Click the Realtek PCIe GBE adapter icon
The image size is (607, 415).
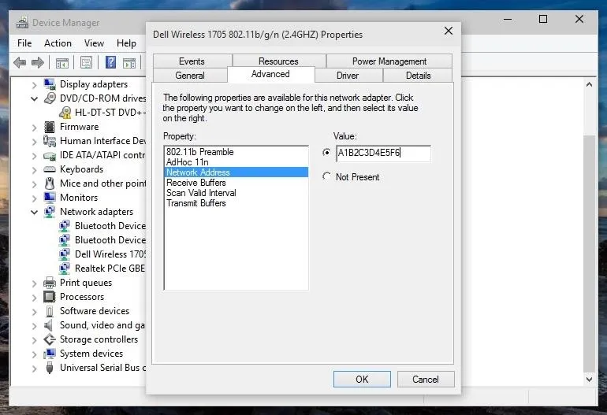click(65, 268)
